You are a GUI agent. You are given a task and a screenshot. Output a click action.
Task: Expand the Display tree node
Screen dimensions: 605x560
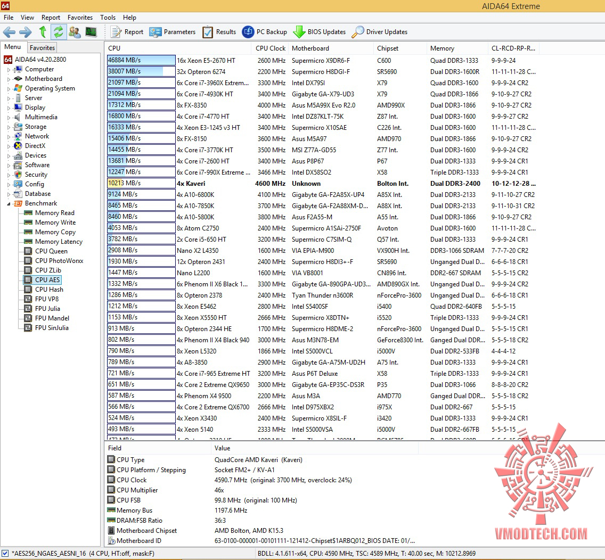tap(9, 108)
